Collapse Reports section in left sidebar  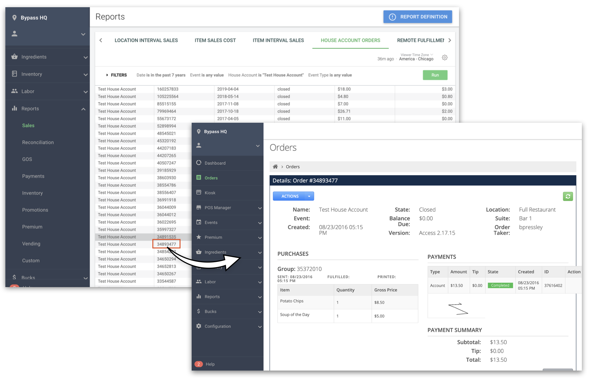pos(83,109)
